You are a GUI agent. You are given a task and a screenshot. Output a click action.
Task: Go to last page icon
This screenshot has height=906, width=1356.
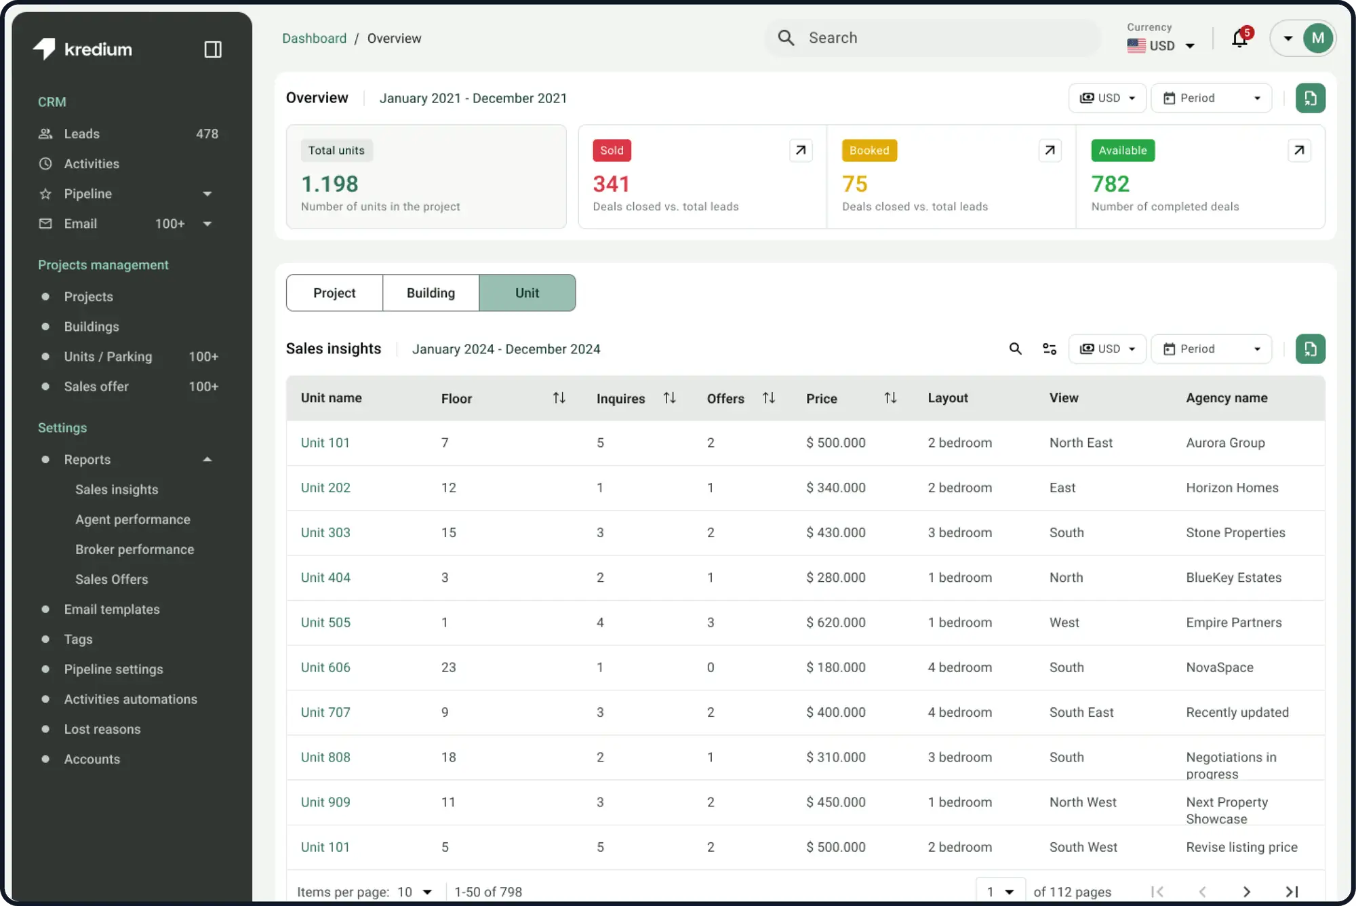(1292, 892)
